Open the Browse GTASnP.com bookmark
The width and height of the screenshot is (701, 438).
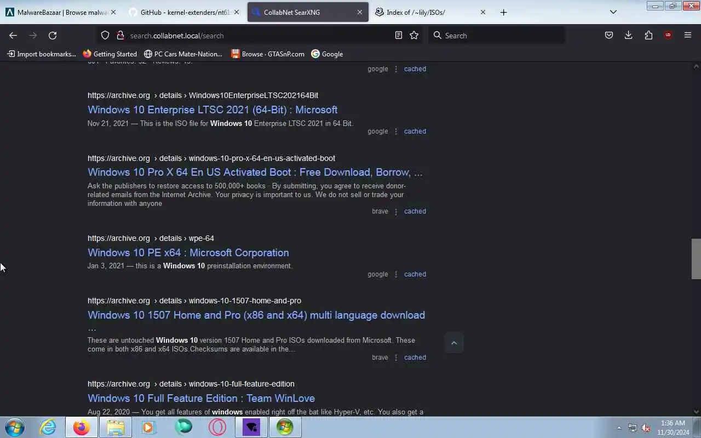[267, 54]
